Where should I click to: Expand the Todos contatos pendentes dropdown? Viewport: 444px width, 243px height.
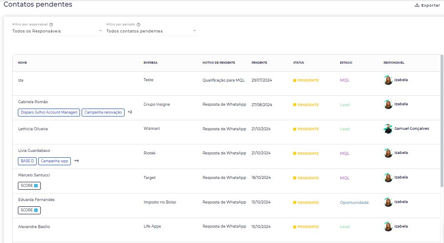pos(195,30)
